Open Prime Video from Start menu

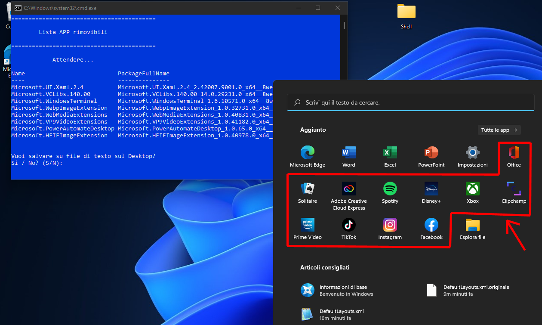pos(308,229)
